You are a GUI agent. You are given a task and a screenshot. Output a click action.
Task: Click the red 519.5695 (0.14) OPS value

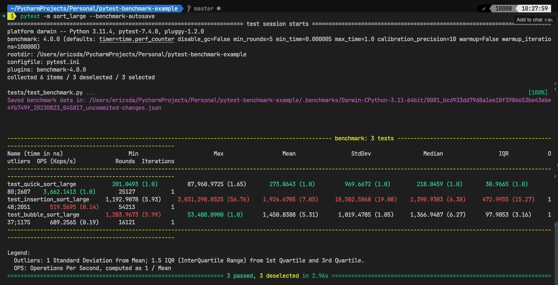click(x=74, y=207)
